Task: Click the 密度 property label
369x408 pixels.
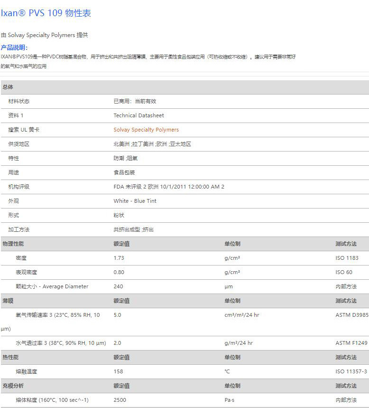Action: pyautogui.click(x=21, y=258)
